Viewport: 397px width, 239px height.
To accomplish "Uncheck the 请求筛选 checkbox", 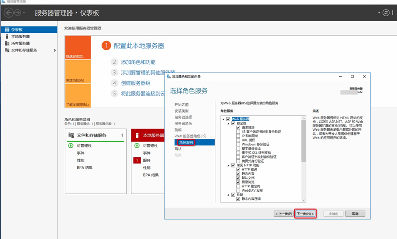I will (x=238, y=127).
